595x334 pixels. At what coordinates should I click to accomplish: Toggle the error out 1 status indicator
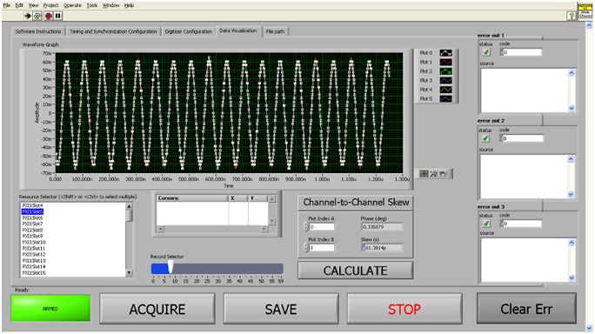tap(486, 52)
